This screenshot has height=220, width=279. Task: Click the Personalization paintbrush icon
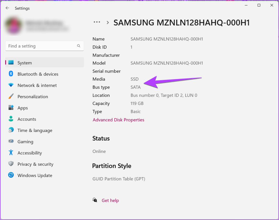tap(11, 96)
